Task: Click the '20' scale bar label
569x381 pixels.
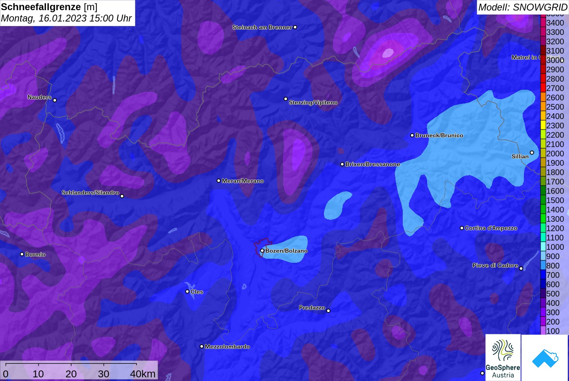Action: pos(71,374)
